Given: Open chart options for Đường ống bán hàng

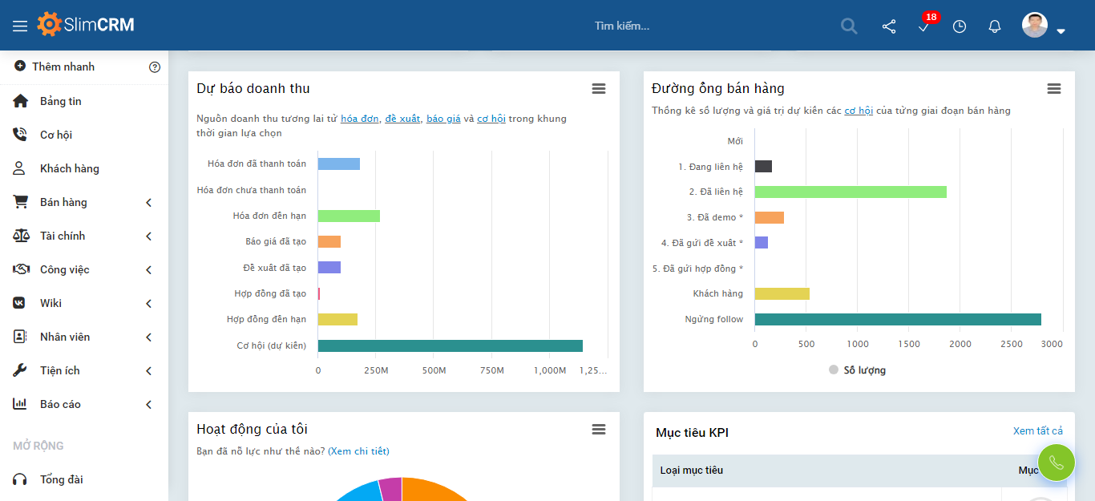Looking at the screenshot, I should point(1053,89).
